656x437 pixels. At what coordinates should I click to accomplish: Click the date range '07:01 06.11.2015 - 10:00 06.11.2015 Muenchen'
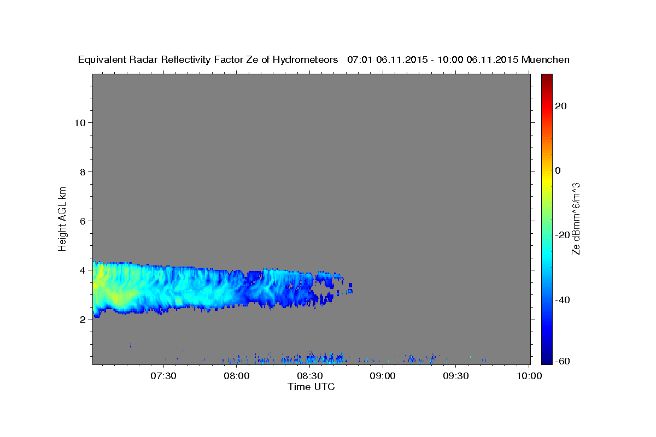(459, 60)
